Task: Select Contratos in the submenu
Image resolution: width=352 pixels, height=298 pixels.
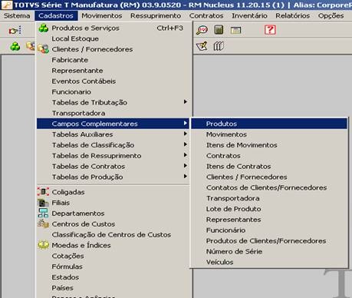Action: (x=269, y=156)
